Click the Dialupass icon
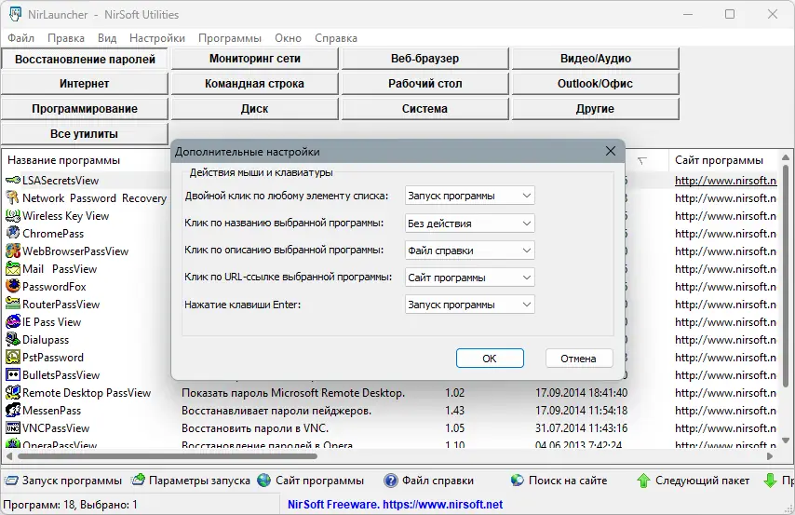The height and width of the screenshot is (515, 795). [13, 339]
